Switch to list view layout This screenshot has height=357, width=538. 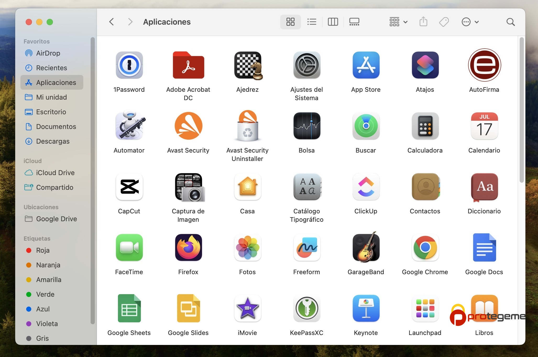[x=311, y=22]
